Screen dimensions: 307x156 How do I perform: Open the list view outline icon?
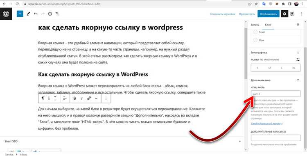tap(57, 14)
